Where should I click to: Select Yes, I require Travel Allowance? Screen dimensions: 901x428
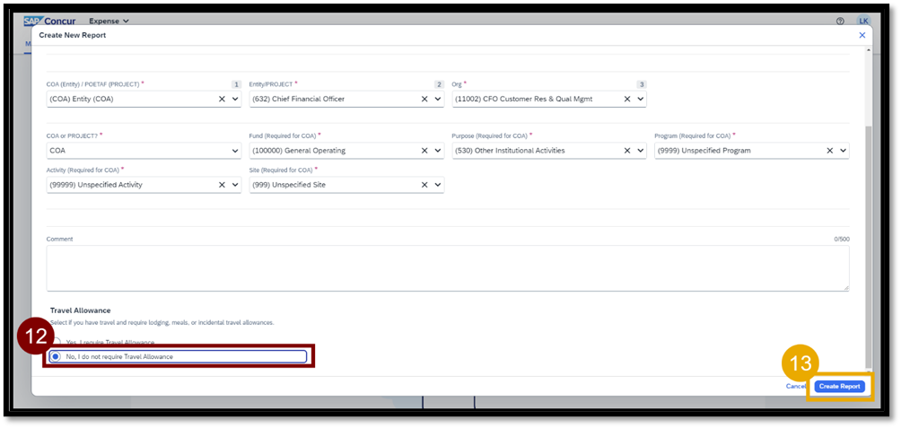click(x=57, y=343)
